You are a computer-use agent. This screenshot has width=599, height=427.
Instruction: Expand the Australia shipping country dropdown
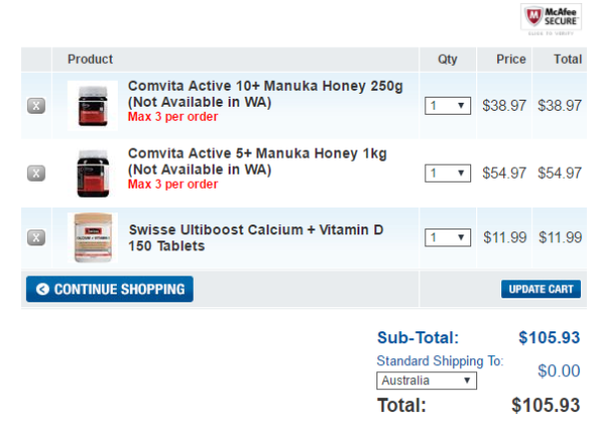pyautogui.click(x=426, y=380)
